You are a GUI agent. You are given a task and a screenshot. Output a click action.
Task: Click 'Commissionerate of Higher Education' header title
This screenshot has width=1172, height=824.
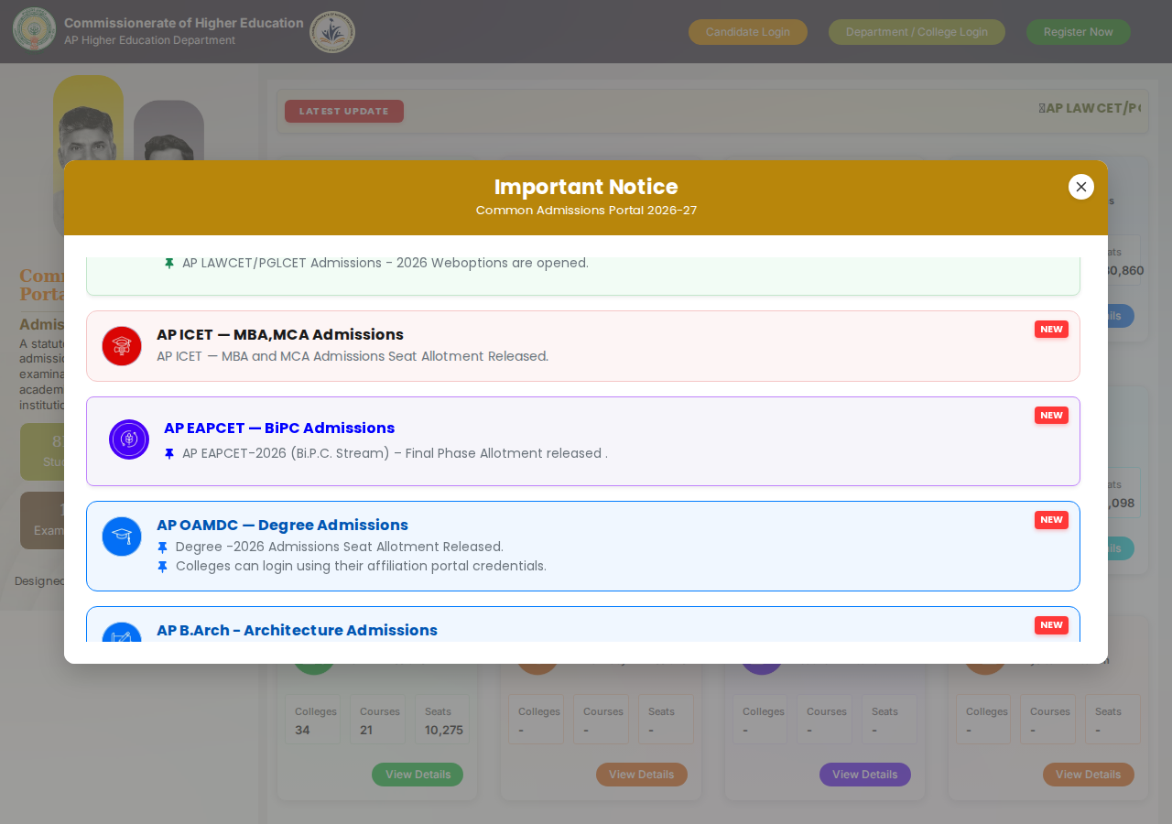click(184, 23)
